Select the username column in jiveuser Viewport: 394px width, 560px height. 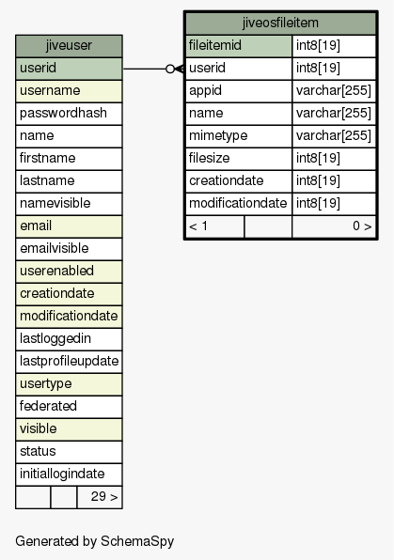click(69, 91)
